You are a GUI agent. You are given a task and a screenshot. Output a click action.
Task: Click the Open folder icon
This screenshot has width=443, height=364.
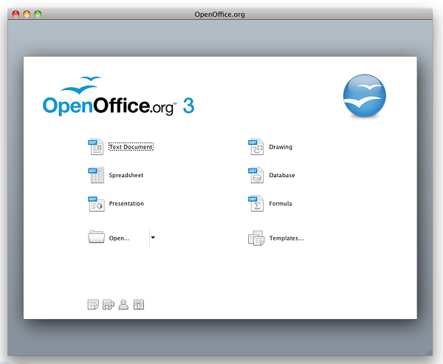coord(96,237)
